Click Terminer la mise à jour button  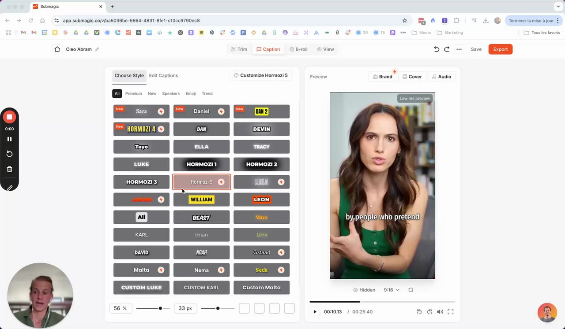pos(534,21)
